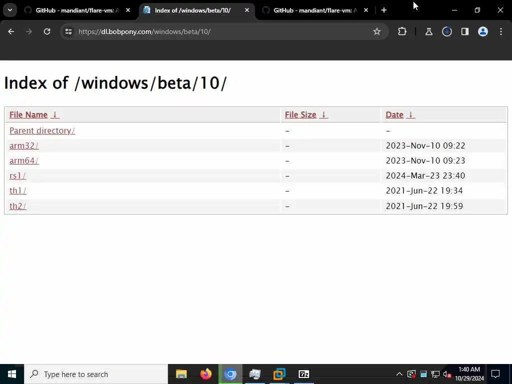Sort listing by File Name
Screen dimensions: 512x384
(x=28, y=114)
